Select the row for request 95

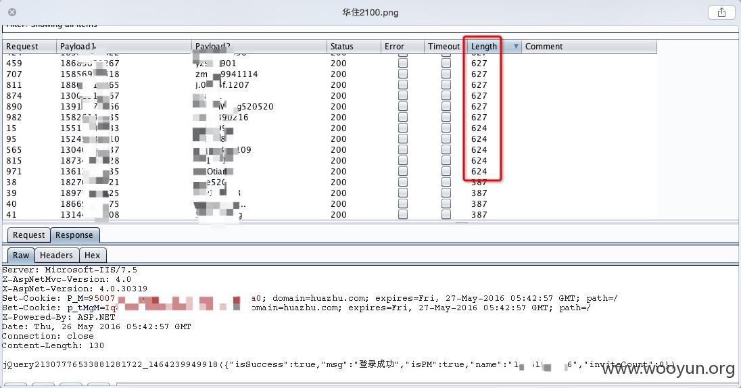tap(330, 139)
